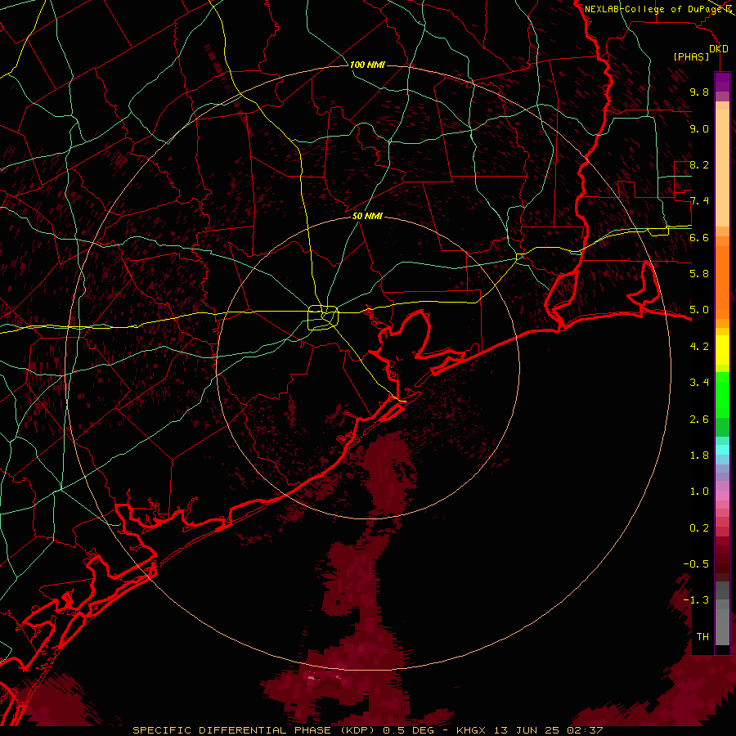This screenshot has height=736, width=736.
Task: Click the 9.0 color scale value
Action: 699,128
